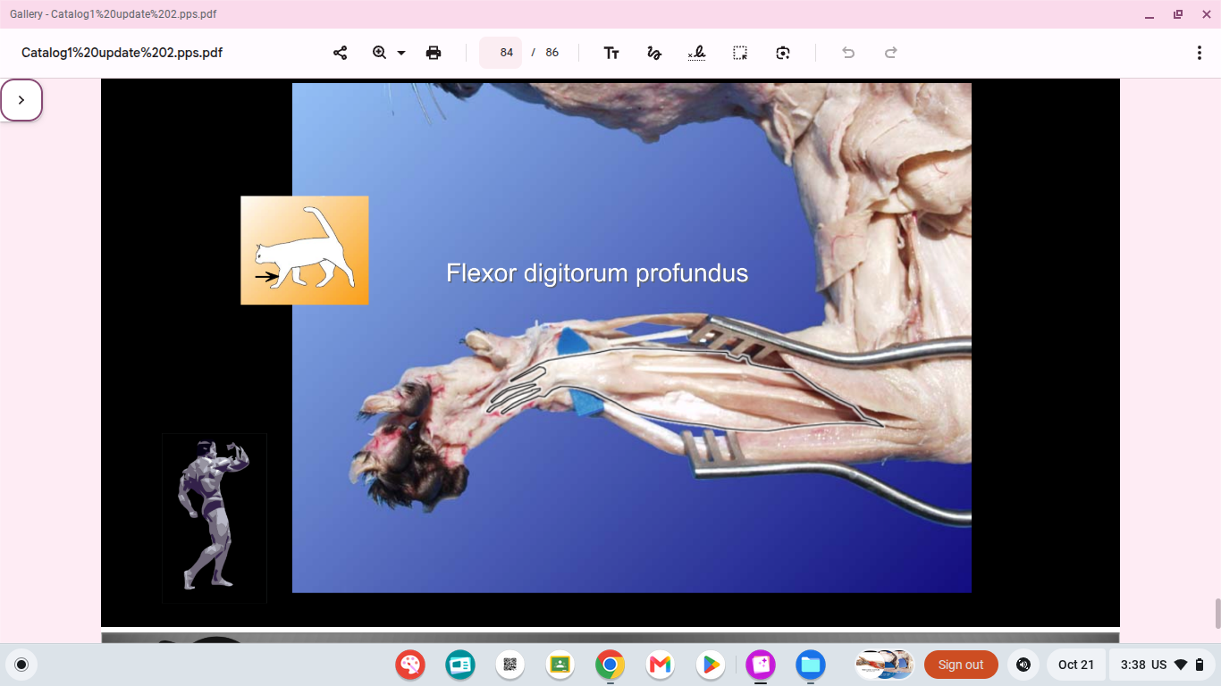Open the three-dot more options menu
1221x686 pixels.
(1200, 53)
